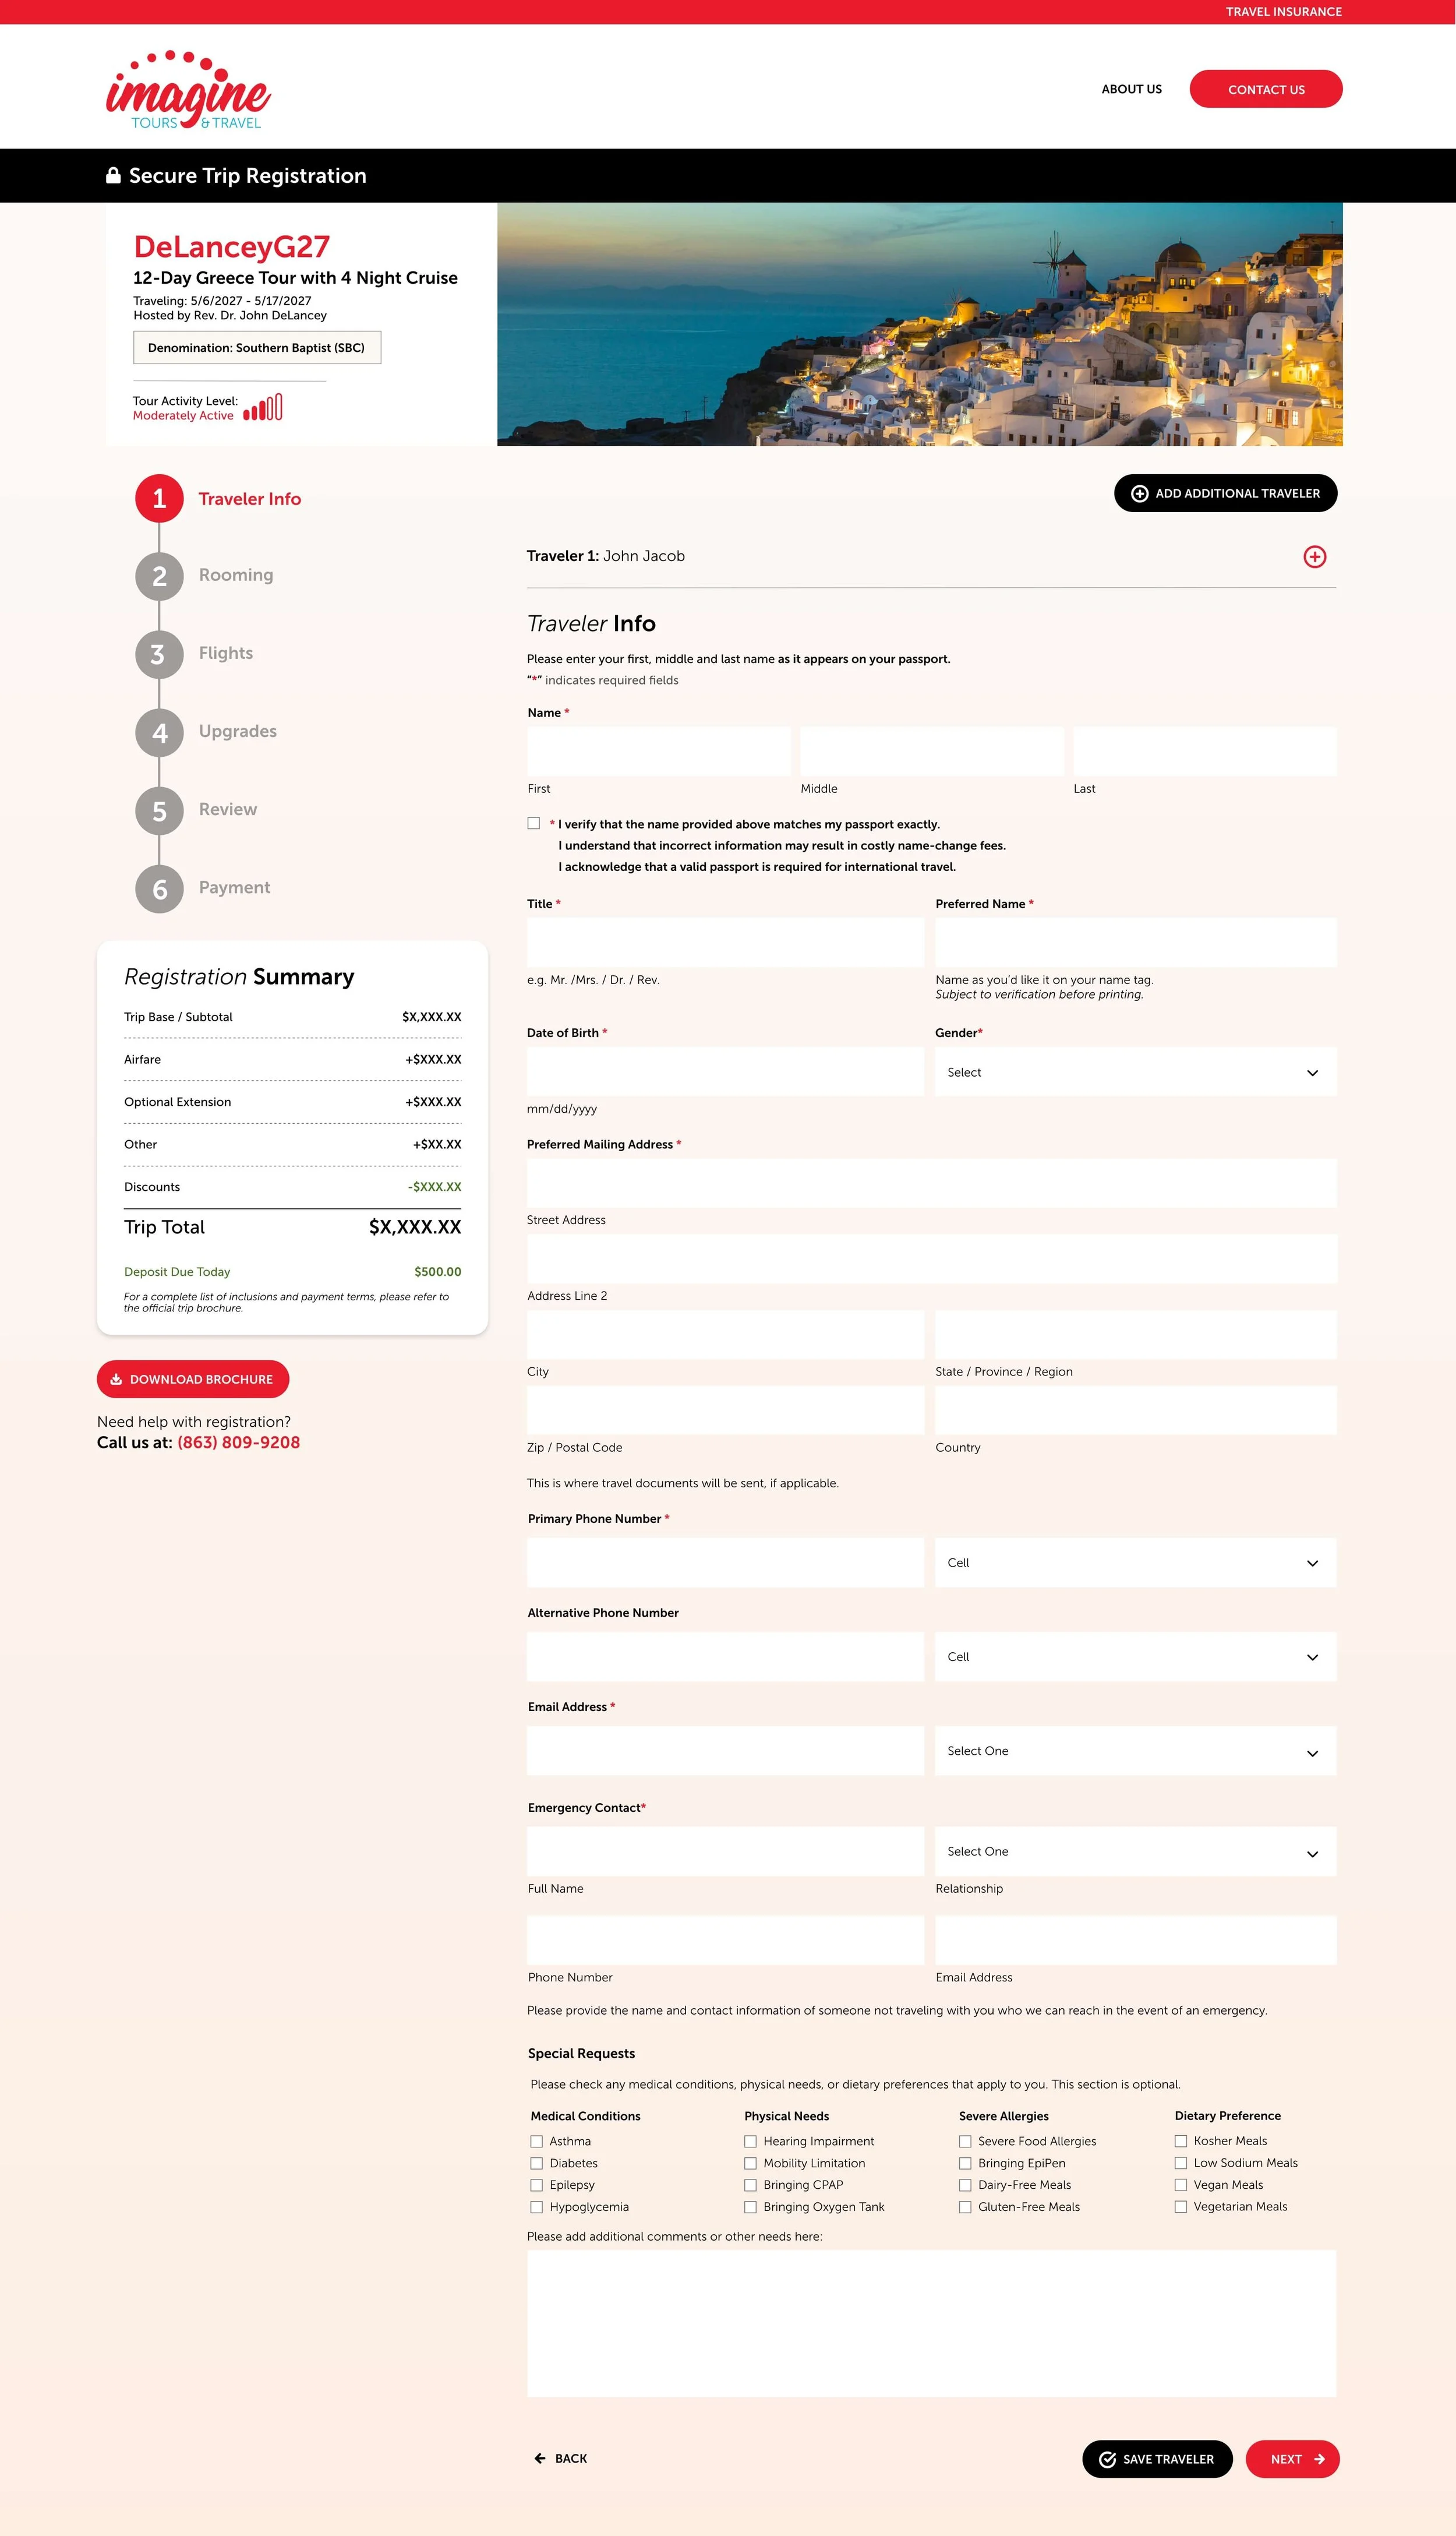Click the City input field
1456x2536 pixels.
[725, 1335]
